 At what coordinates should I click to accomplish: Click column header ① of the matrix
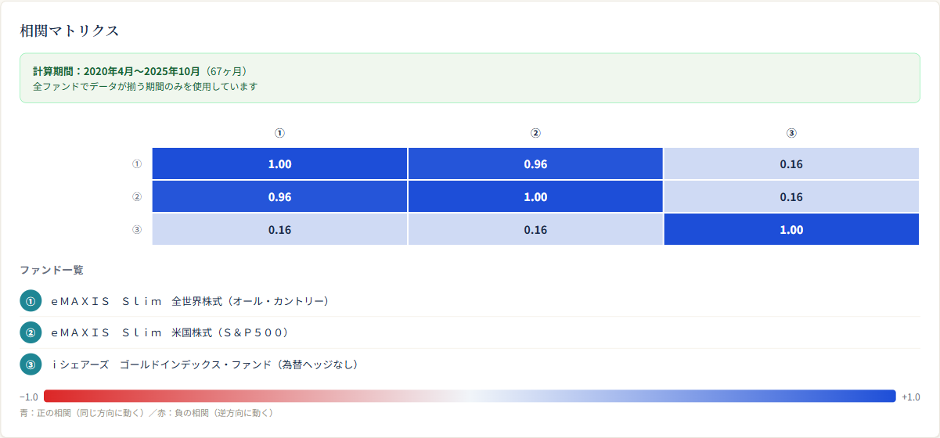(279, 133)
